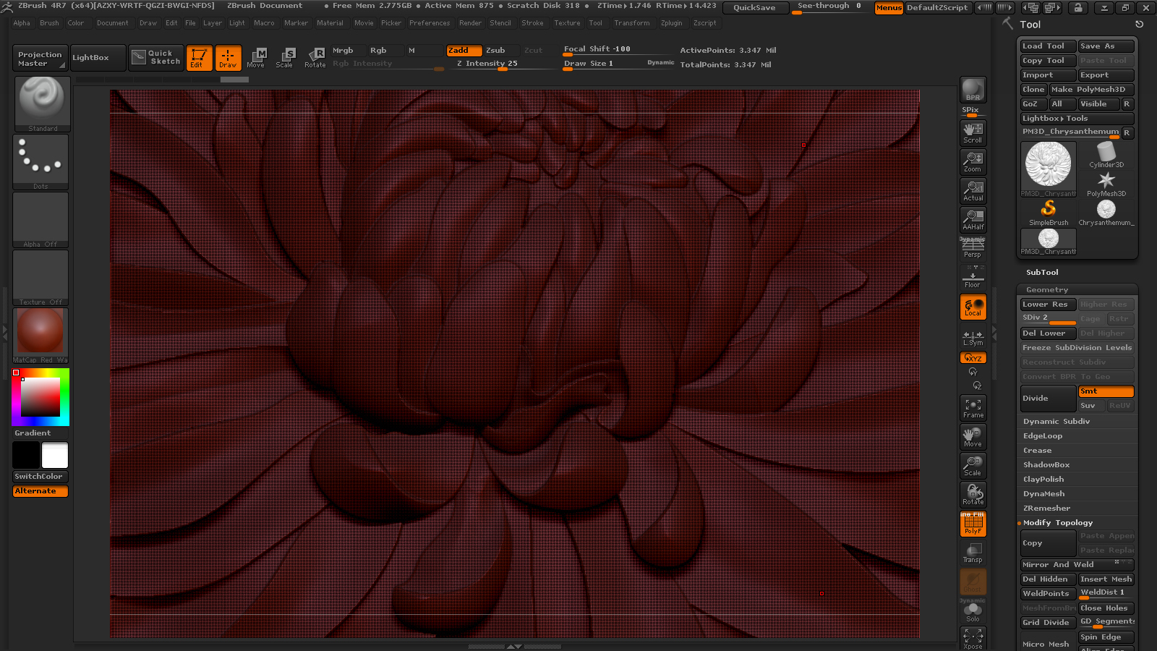The image size is (1157, 651).
Task: Click the Divide button
Action: 1048,399
